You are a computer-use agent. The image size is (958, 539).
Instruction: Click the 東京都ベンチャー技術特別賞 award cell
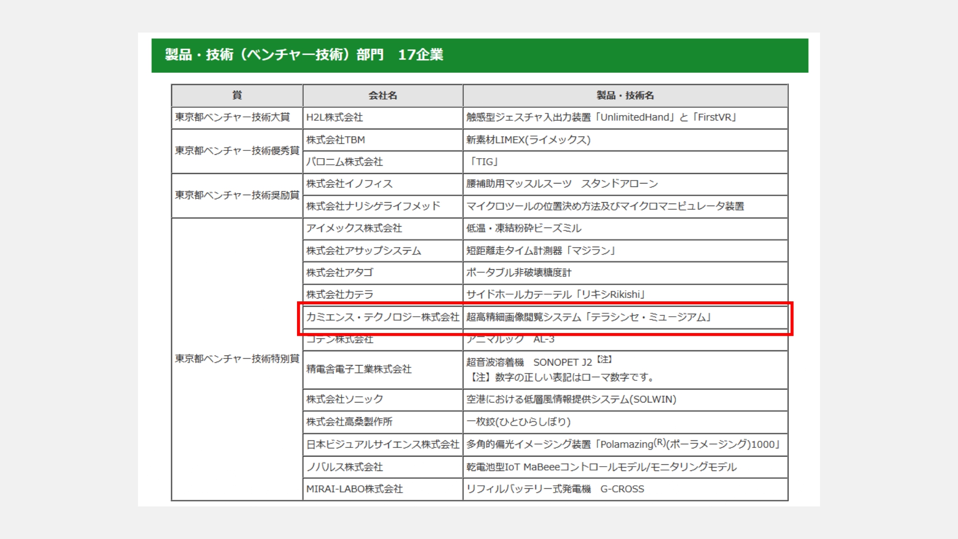coord(237,359)
